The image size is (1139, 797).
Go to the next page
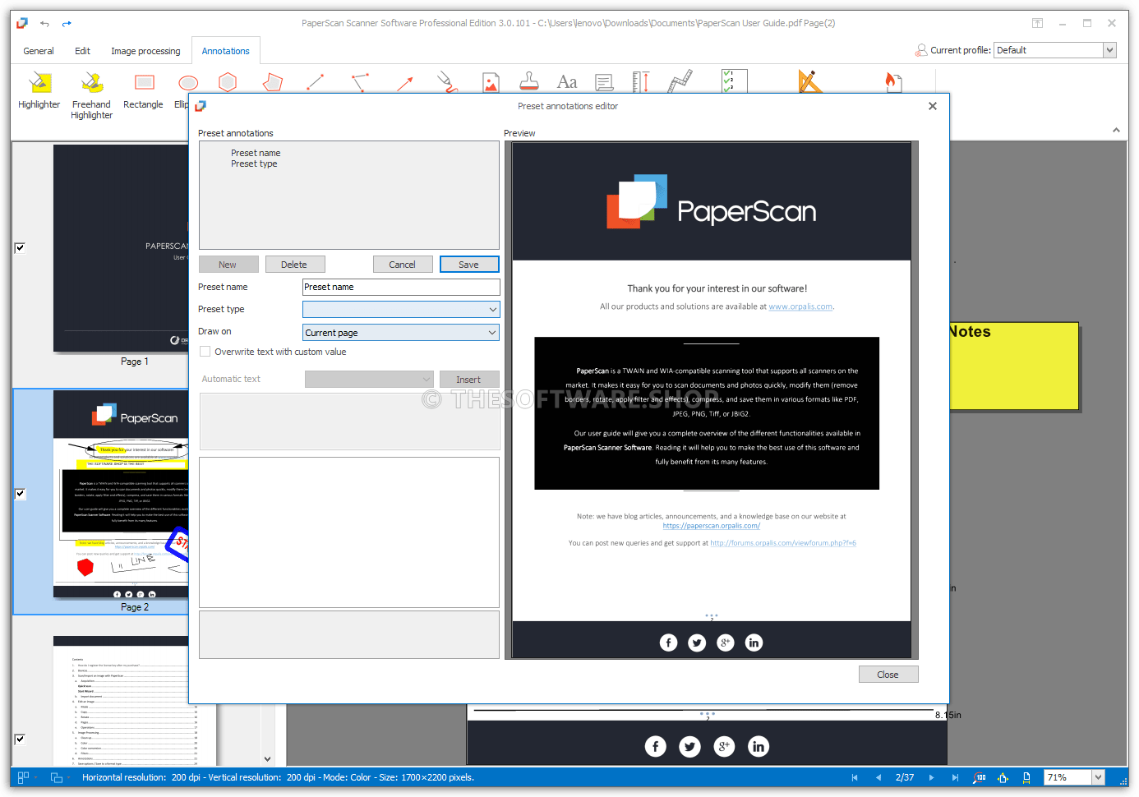(931, 777)
